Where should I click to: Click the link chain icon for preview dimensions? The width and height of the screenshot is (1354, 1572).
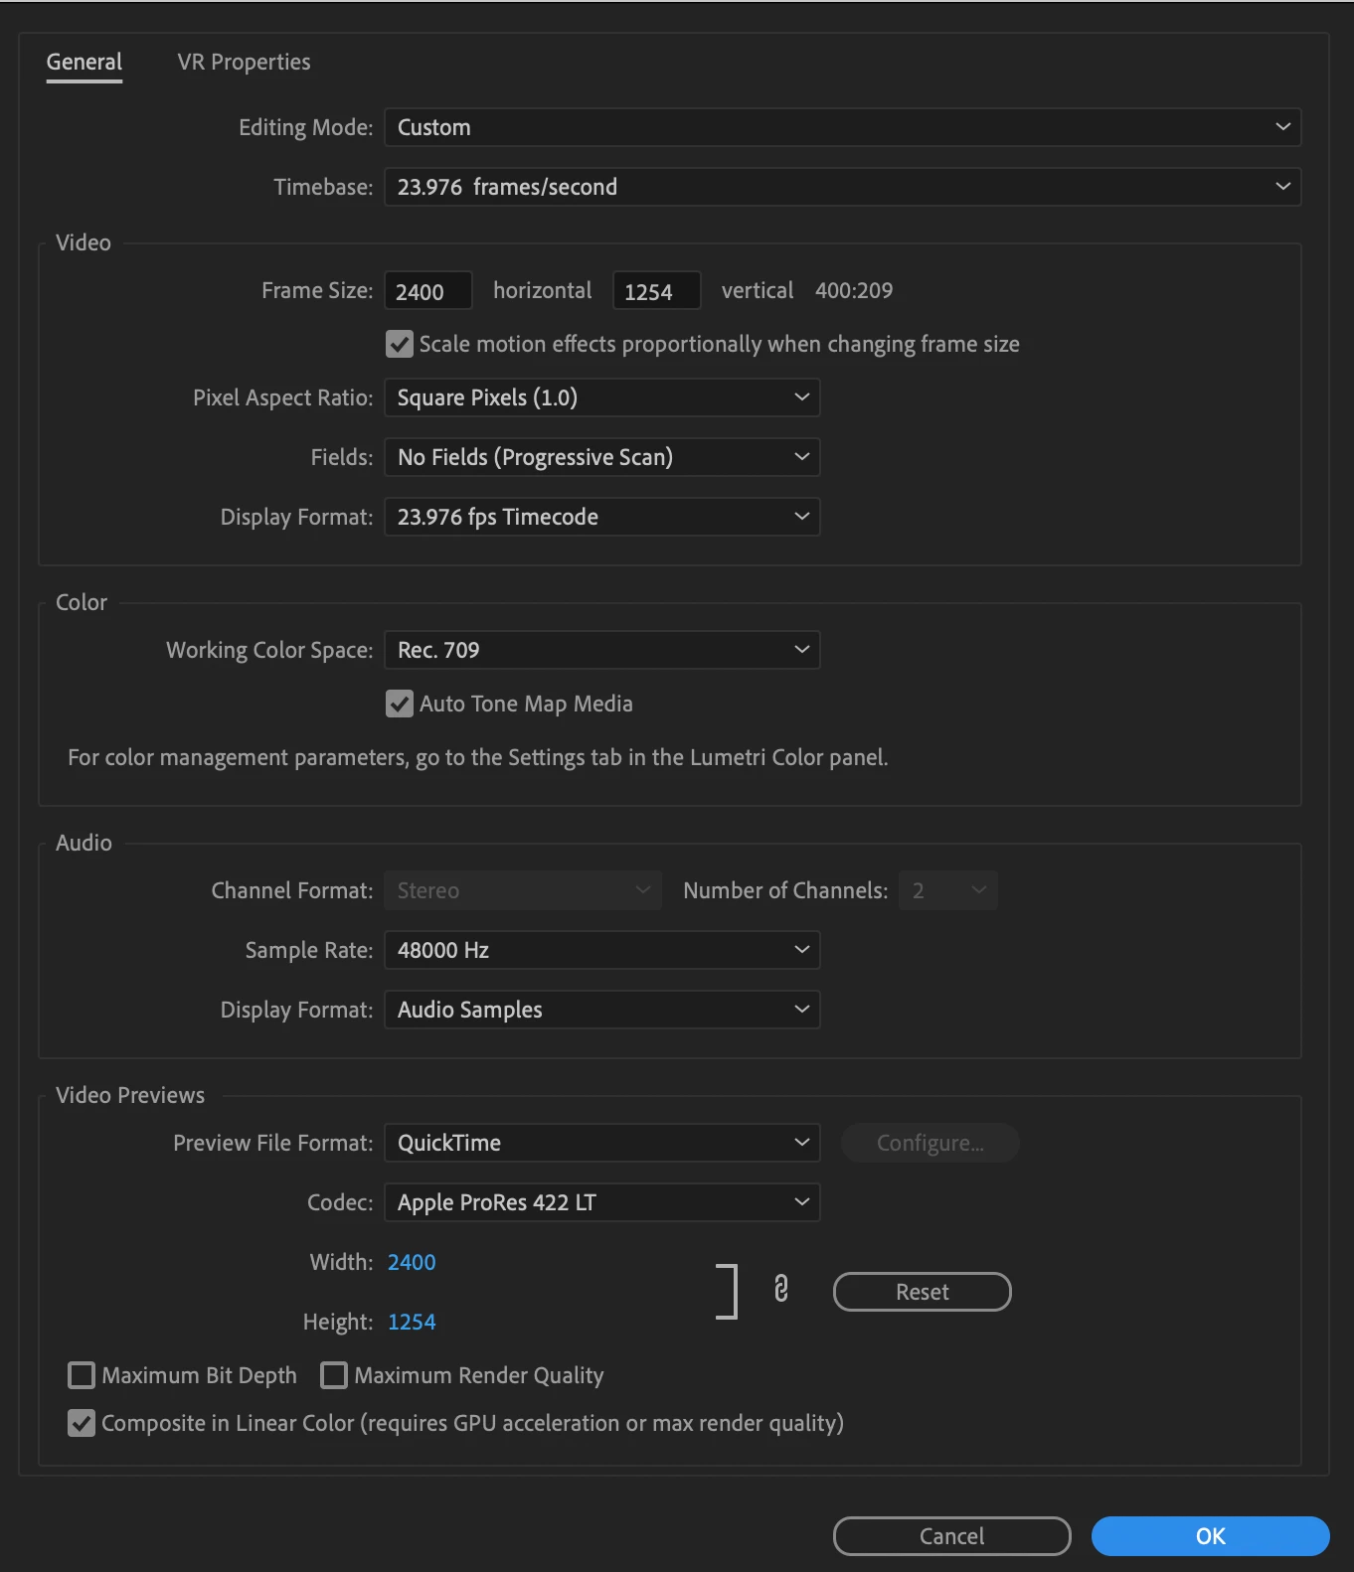pos(781,1289)
